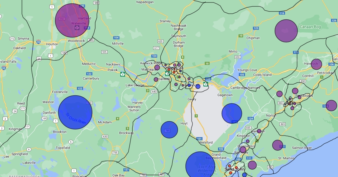The height and width of the screenshot is (177, 338).
Task: Select the blue circle near Hoyt
Action: pos(169,130)
